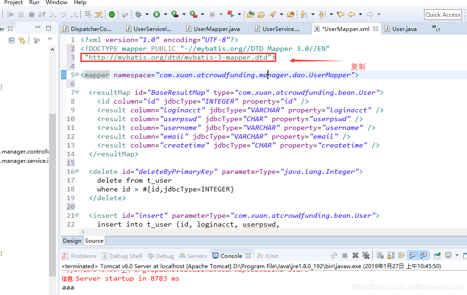
Task: Switch to the Source view tab
Action: (94, 241)
